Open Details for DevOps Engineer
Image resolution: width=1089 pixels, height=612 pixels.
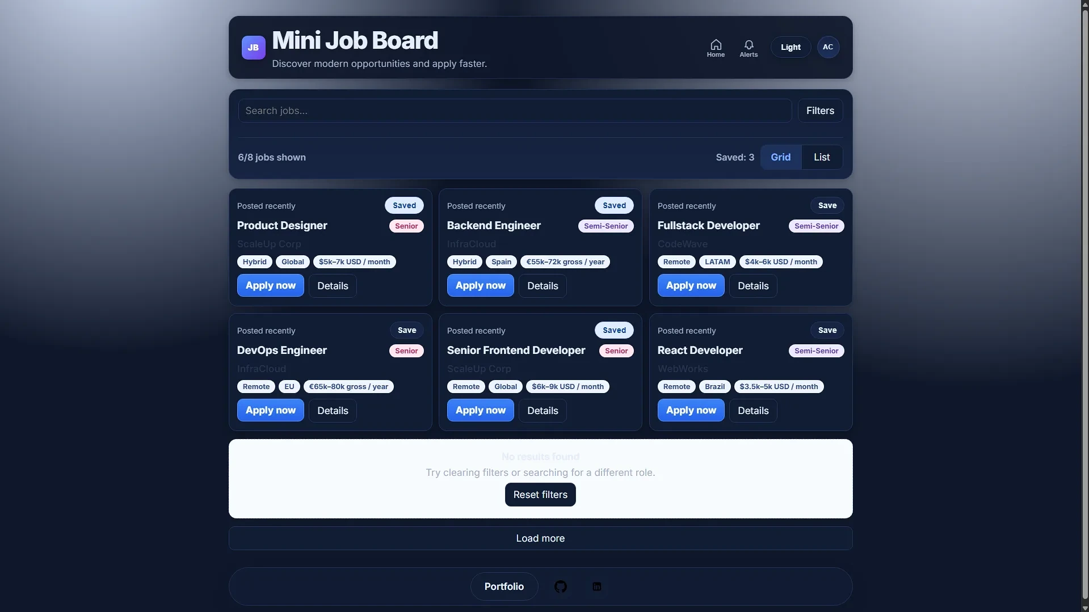(333, 411)
